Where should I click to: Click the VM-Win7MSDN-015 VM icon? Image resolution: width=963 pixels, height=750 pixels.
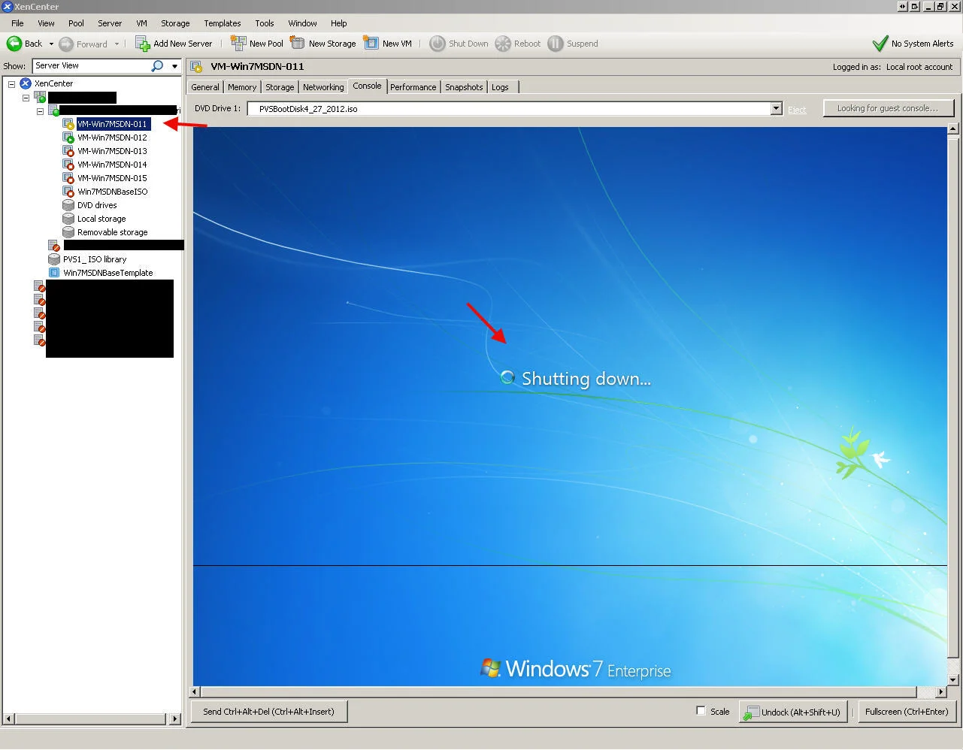[68, 178]
